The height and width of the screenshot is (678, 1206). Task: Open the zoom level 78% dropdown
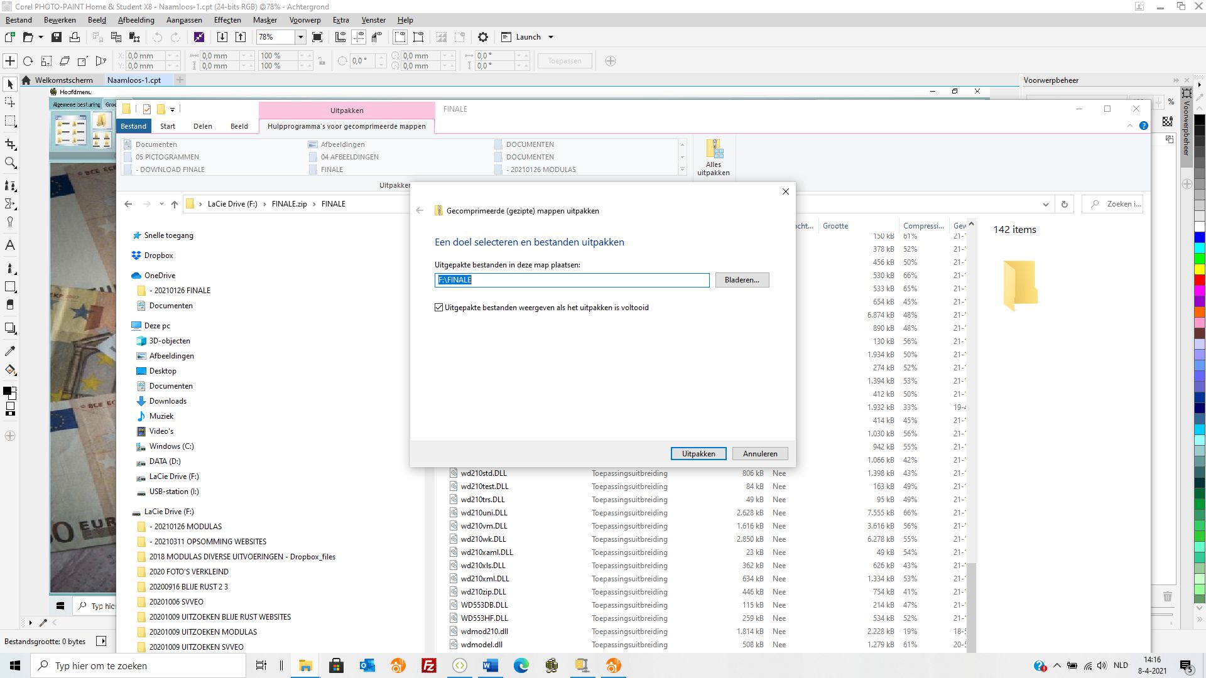300,37
